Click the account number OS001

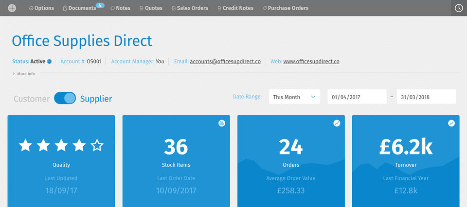pyautogui.click(x=94, y=62)
